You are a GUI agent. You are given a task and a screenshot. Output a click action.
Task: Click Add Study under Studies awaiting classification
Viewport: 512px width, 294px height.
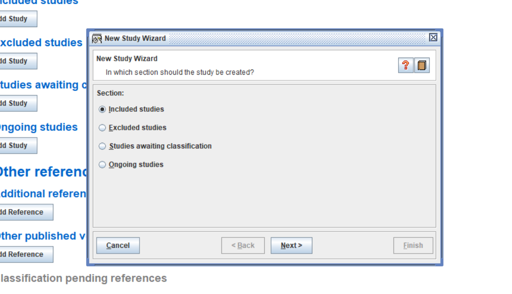pos(17,103)
